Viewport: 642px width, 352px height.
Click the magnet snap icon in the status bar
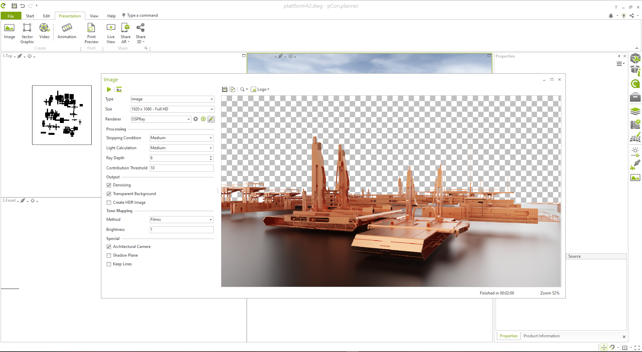[x=612, y=348]
